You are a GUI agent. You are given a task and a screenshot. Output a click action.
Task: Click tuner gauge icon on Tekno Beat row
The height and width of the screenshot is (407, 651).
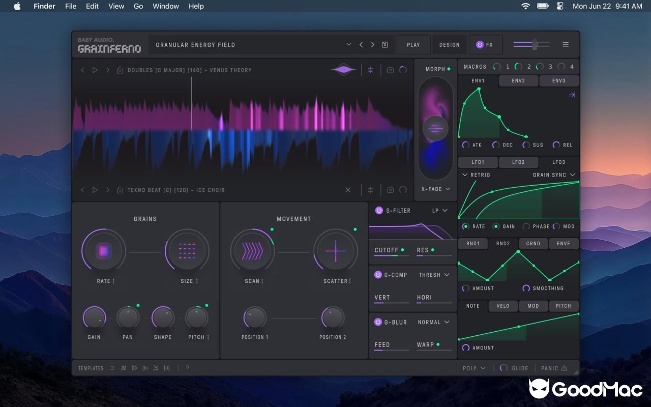(390, 190)
